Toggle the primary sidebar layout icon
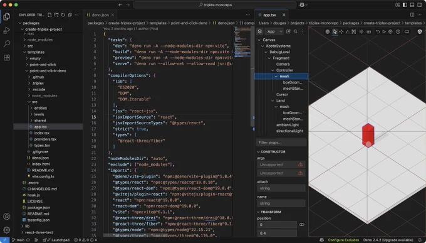Screen dimensions: 426x243 tap(405, 5)
